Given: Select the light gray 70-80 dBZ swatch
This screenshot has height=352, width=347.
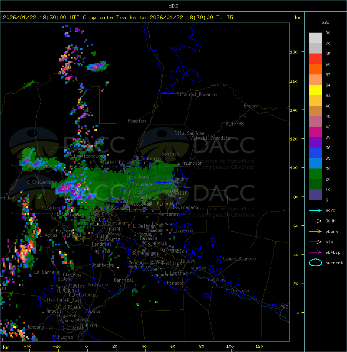Looking at the screenshot, I should click(x=315, y=38).
